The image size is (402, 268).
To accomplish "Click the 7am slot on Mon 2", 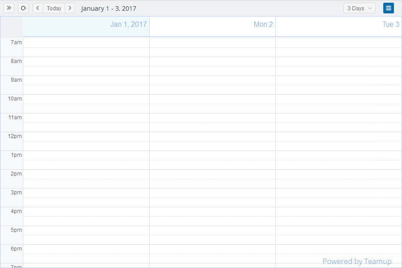I will (x=212, y=43).
